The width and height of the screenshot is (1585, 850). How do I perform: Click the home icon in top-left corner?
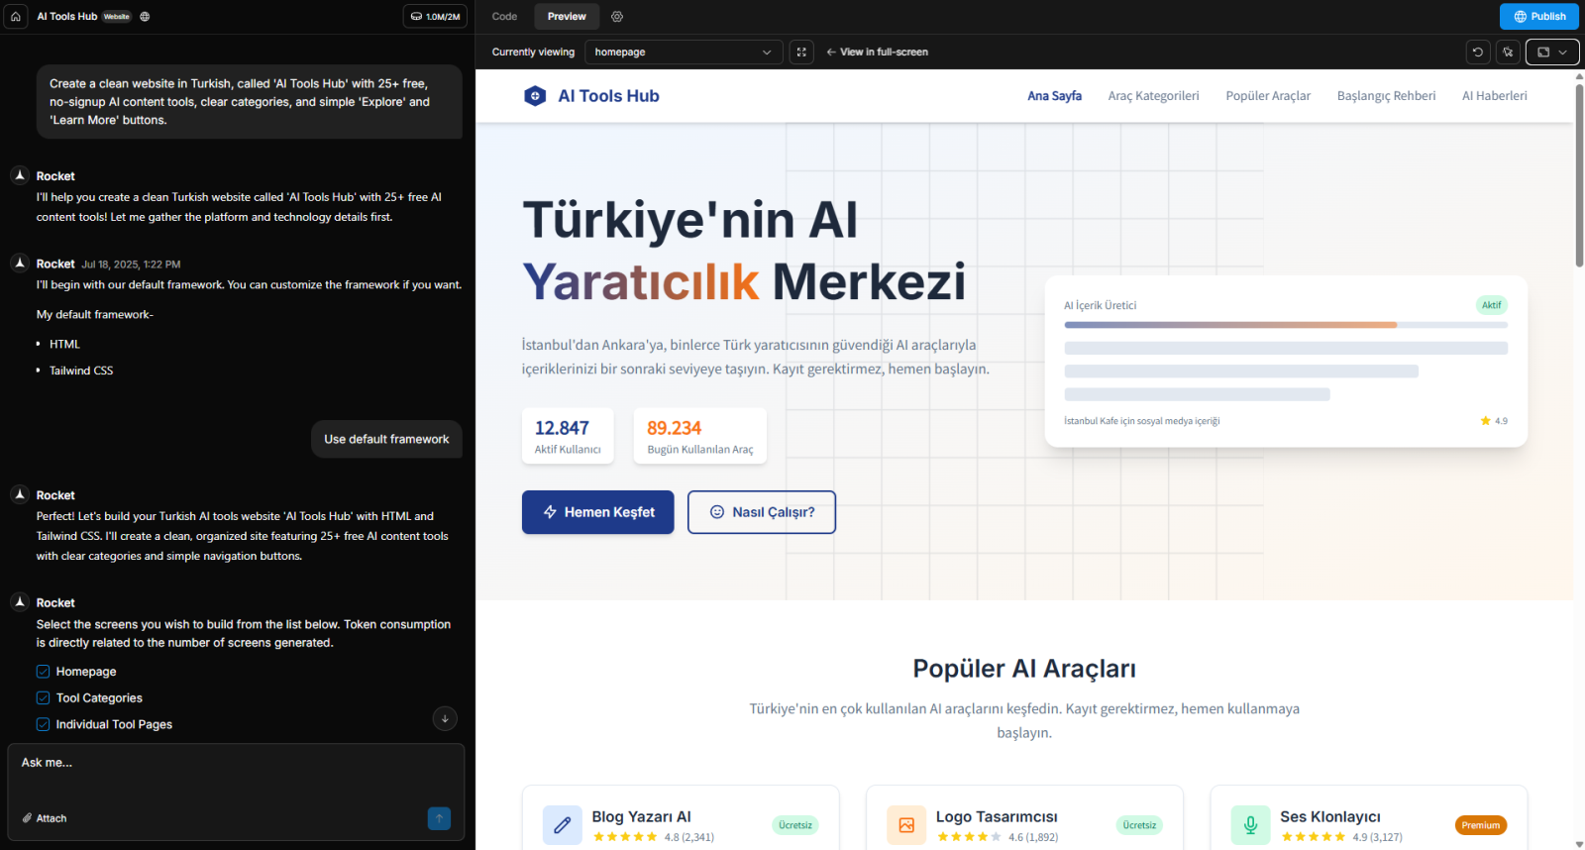pos(16,16)
